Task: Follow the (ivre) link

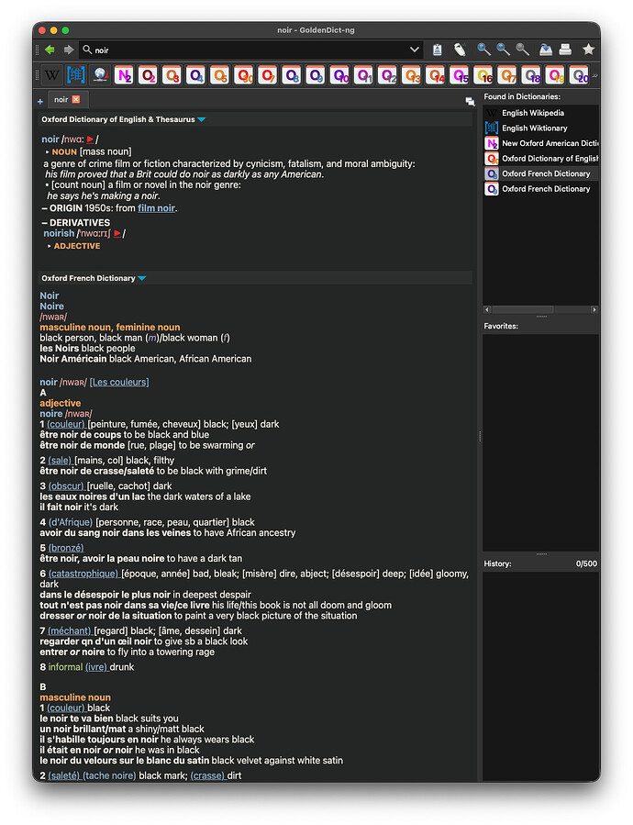Action: click(x=96, y=667)
